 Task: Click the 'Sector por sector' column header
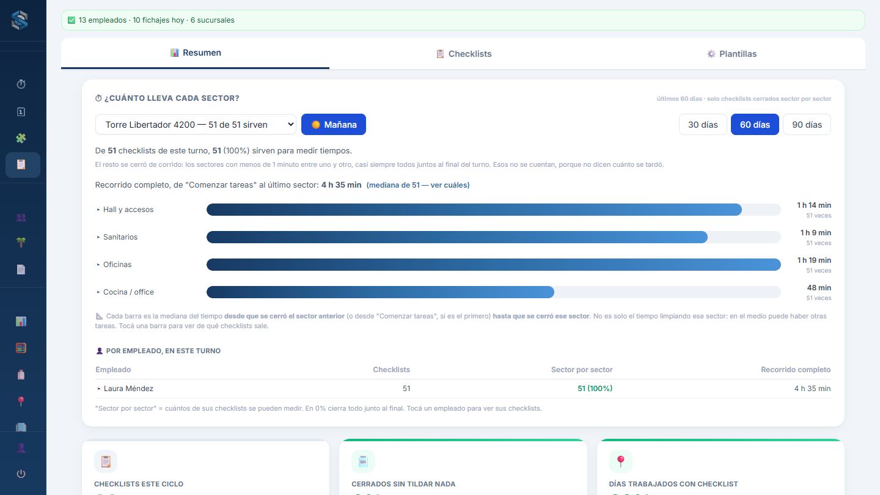click(582, 370)
